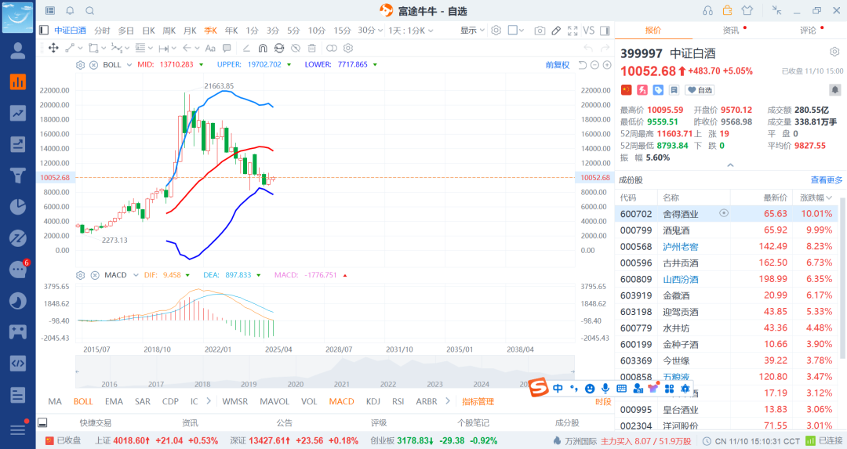The width and height of the screenshot is (847, 449).
Task: Open the code script sidebar icon
Action: (x=18, y=363)
